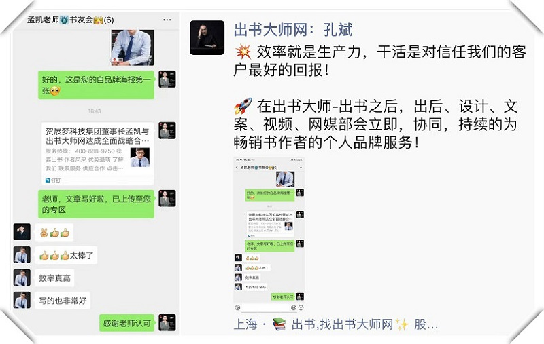The height and width of the screenshot is (344, 544).
Task: View the poster photo at top of chat
Action: [132, 47]
